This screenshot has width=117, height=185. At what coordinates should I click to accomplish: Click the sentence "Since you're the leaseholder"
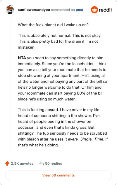[68, 64]
